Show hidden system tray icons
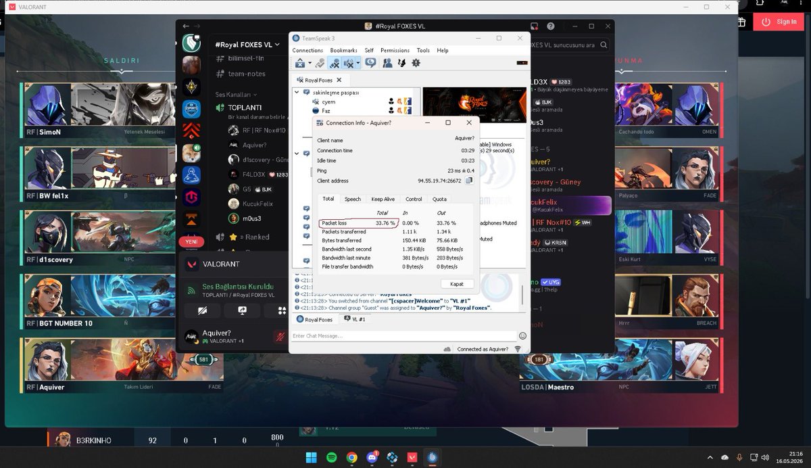This screenshot has width=811, height=468. (710, 457)
